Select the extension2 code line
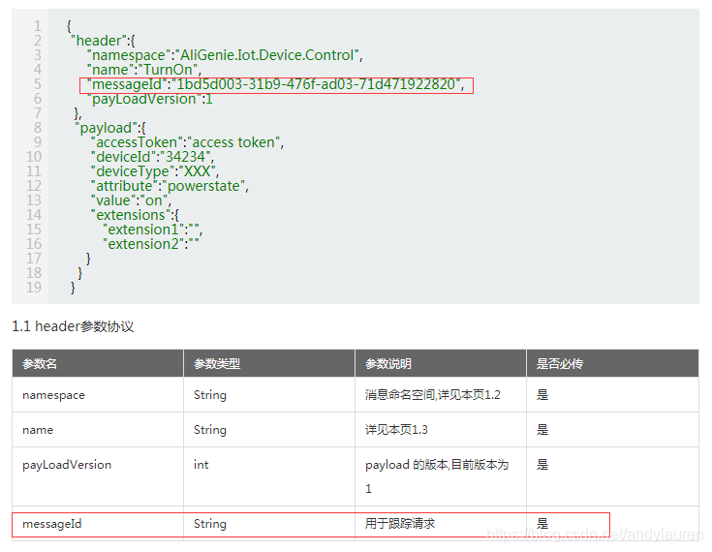This screenshot has height=552, width=712. coord(151,244)
